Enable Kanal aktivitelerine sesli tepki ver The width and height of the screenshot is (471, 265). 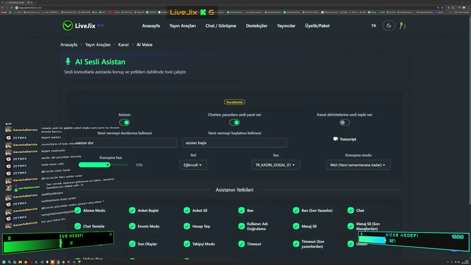coord(344,123)
